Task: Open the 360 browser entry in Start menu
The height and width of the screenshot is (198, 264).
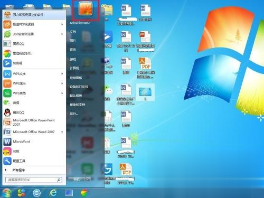Action: coord(33,34)
